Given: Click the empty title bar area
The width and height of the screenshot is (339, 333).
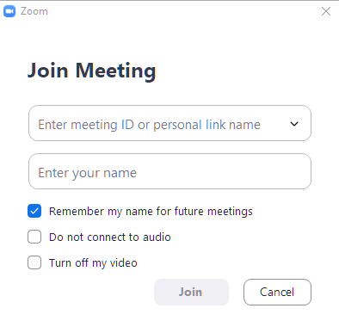Looking at the screenshot, I should coord(183,11).
